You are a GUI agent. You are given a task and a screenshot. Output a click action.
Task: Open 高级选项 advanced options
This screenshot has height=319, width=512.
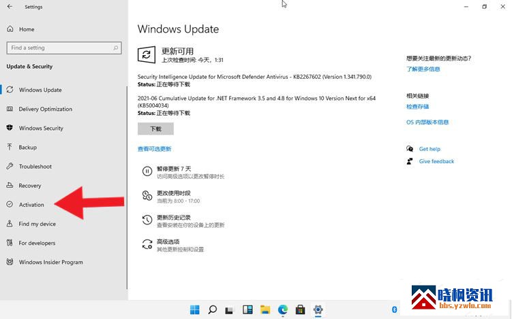[x=168, y=241]
